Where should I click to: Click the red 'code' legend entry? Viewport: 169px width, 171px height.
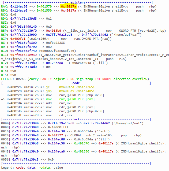click(20, 168)
